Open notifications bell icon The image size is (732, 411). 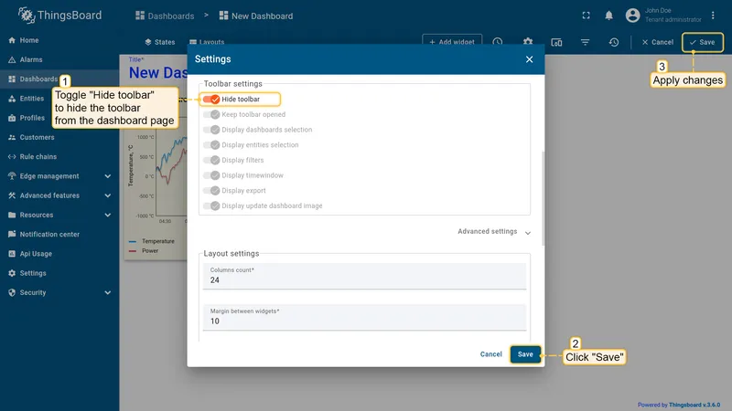[608, 16]
